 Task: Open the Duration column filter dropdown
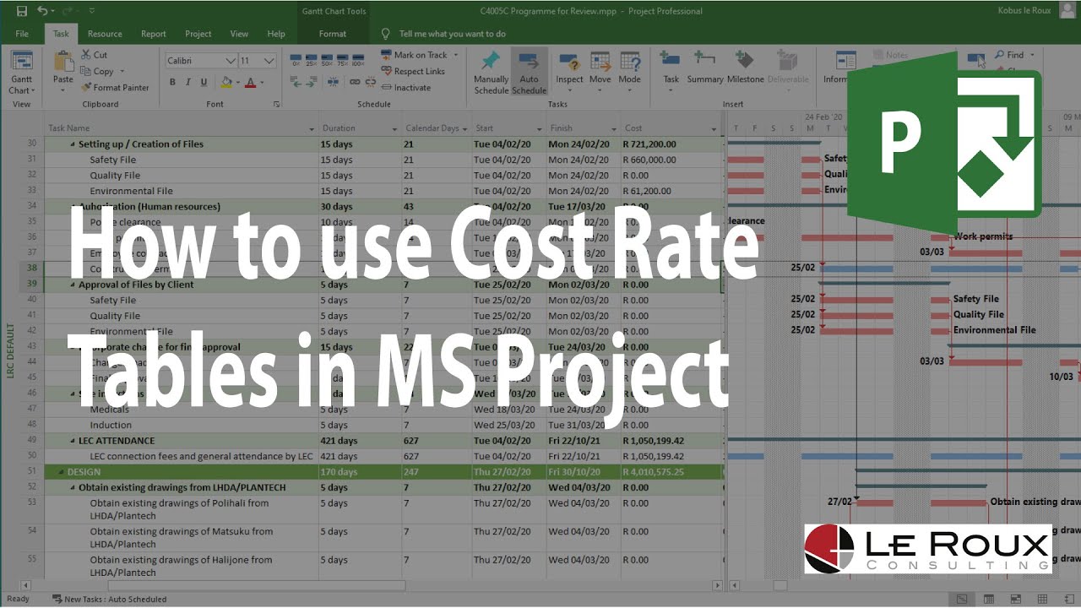[394, 129]
